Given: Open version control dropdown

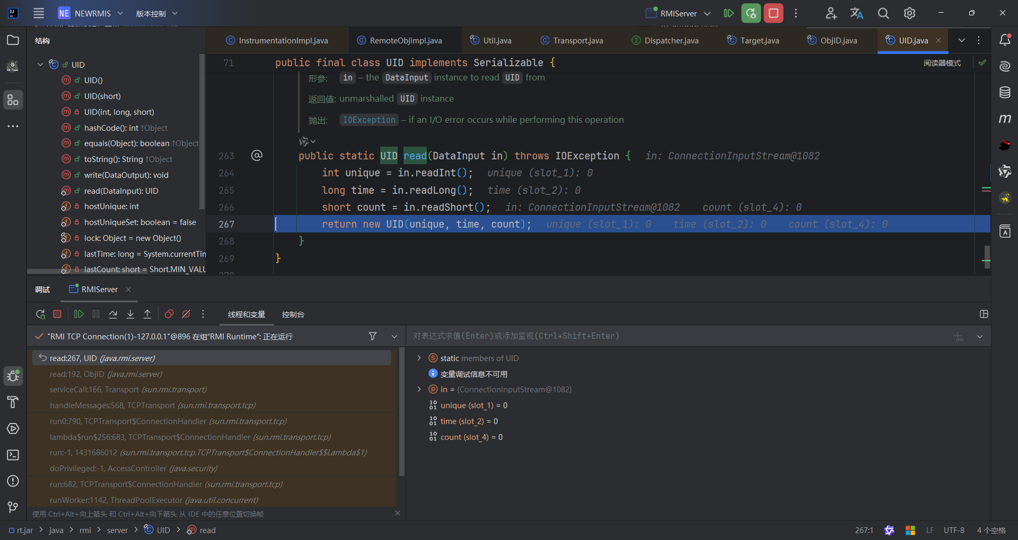Looking at the screenshot, I should tap(157, 13).
